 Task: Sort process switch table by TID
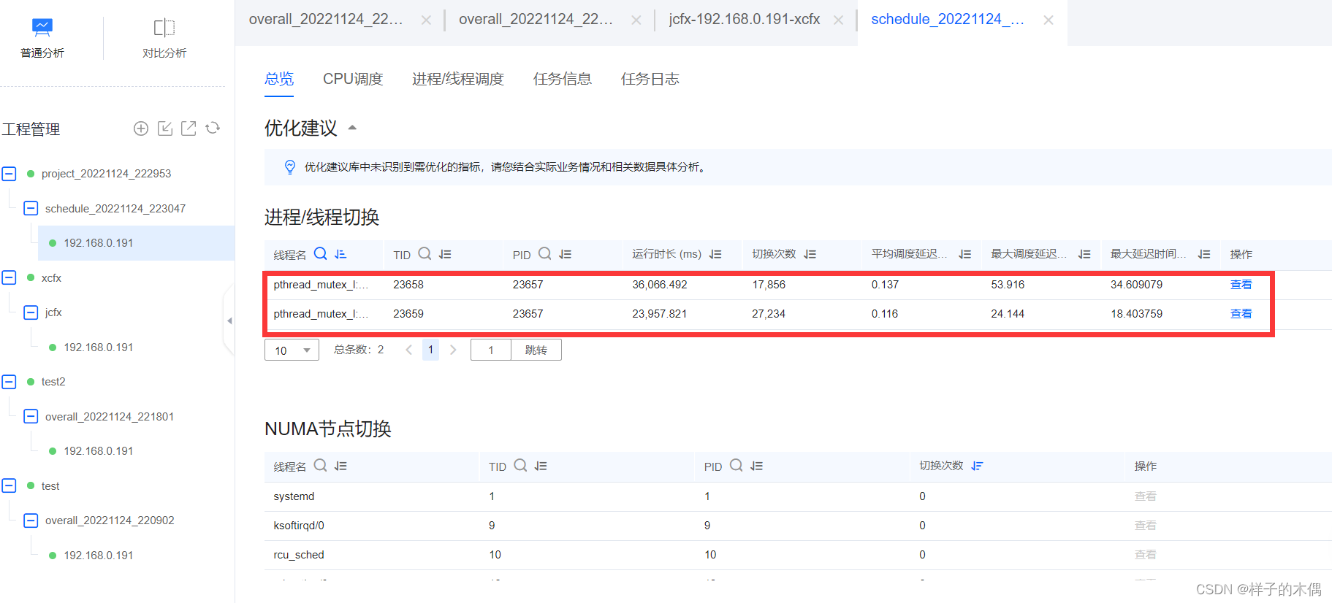[x=445, y=254]
